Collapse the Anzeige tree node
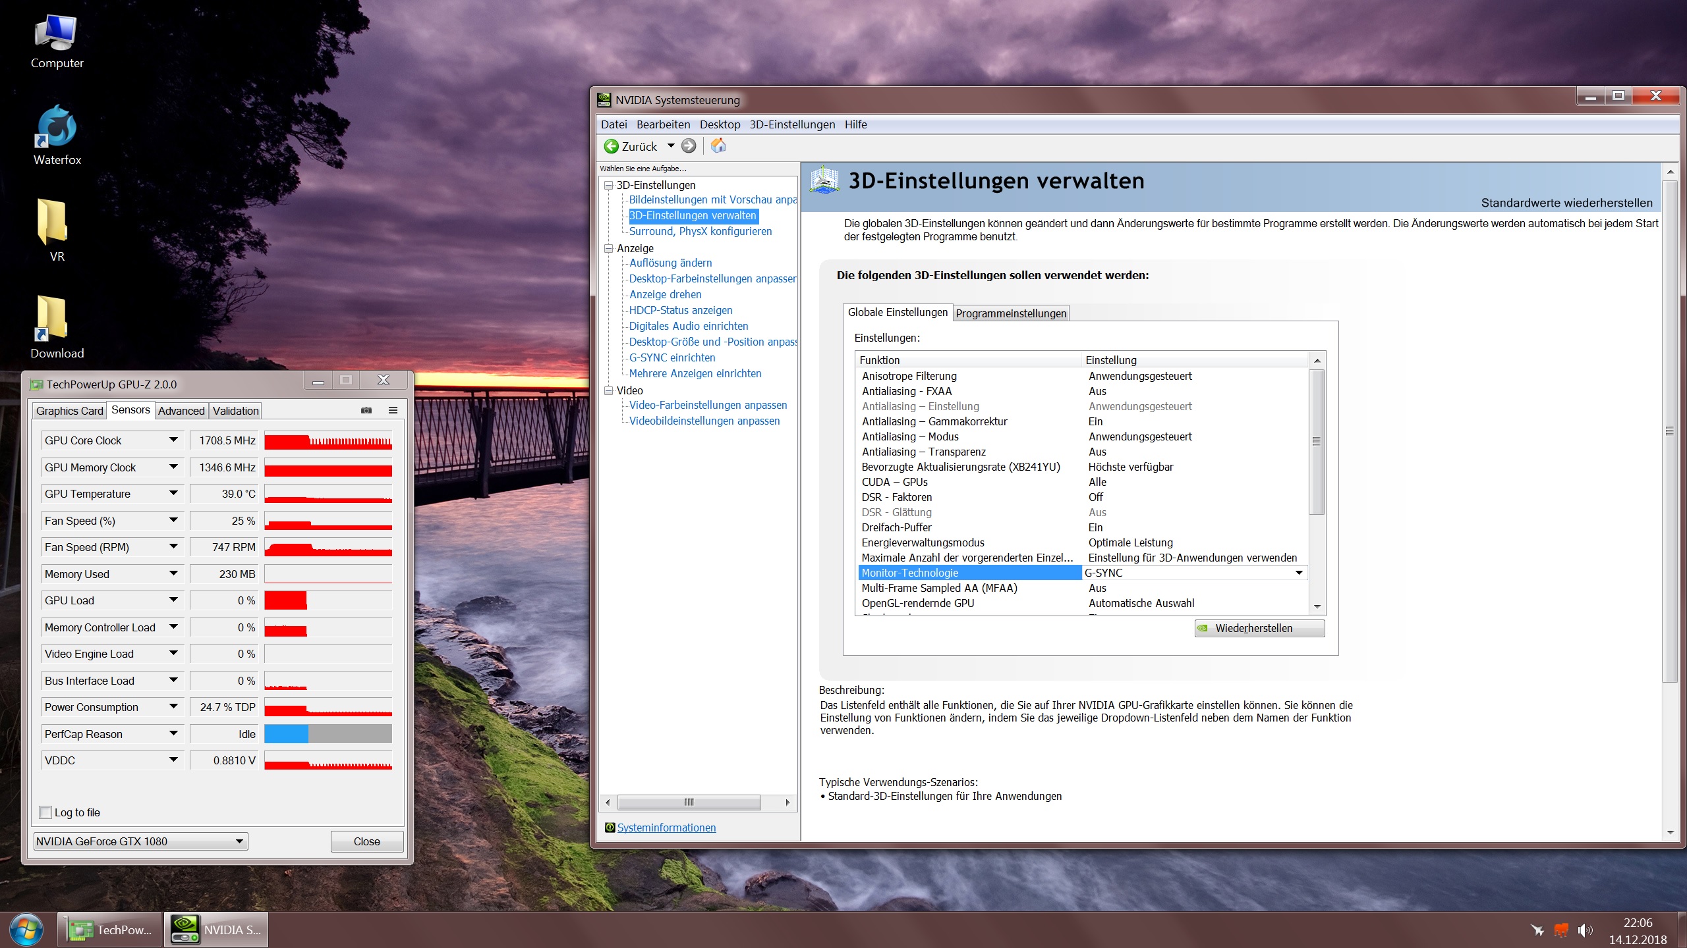Image resolution: width=1687 pixels, height=948 pixels. pyautogui.click(x=609, y=248)
